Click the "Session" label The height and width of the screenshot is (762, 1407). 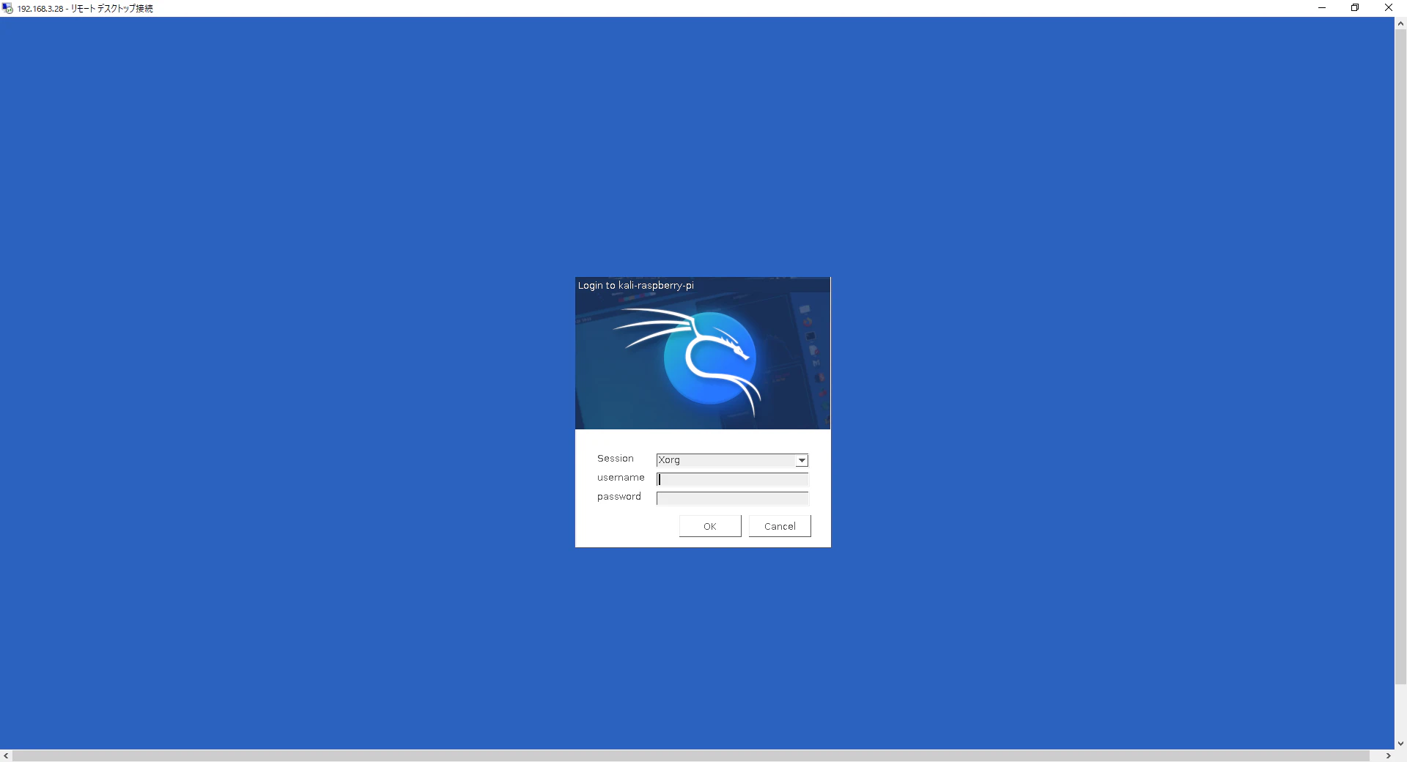pyautogui.click(x=616, y=459)
